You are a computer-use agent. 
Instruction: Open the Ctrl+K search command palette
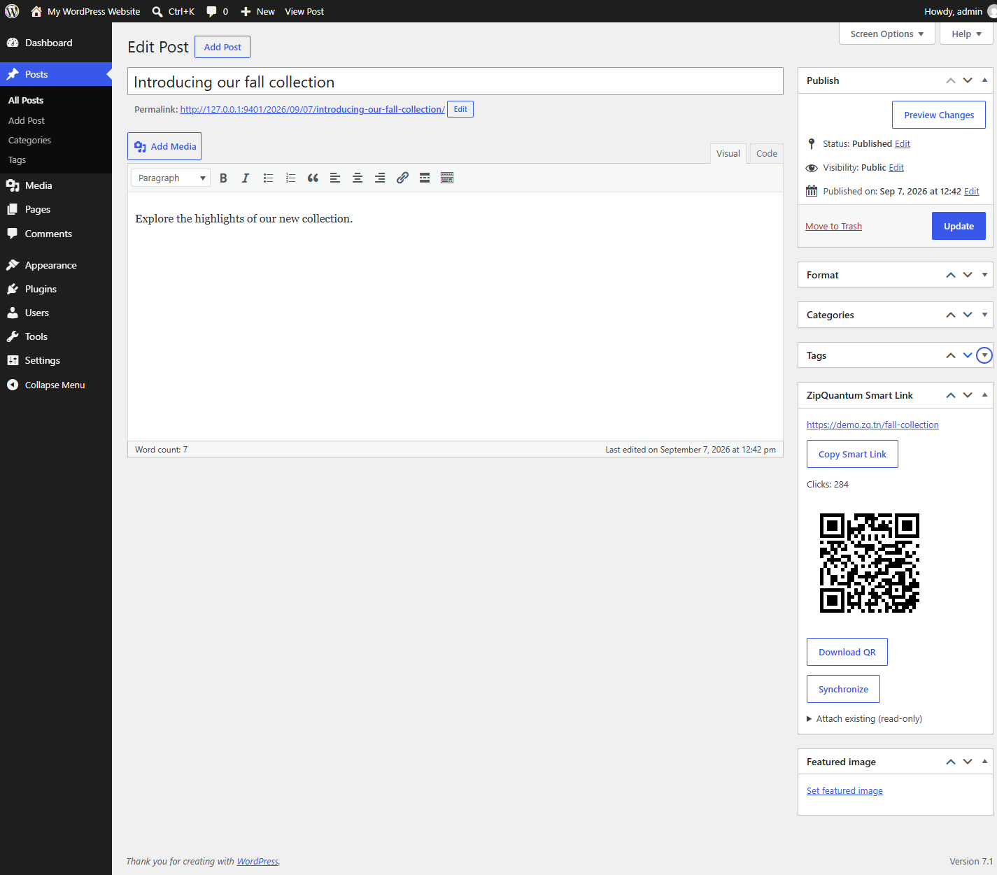(174, 11)
